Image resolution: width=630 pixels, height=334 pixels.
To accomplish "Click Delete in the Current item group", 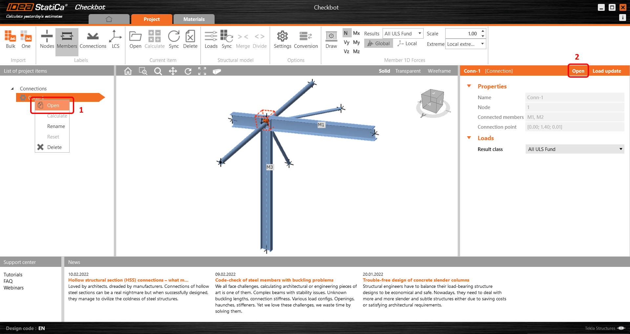I will (190, 40).
